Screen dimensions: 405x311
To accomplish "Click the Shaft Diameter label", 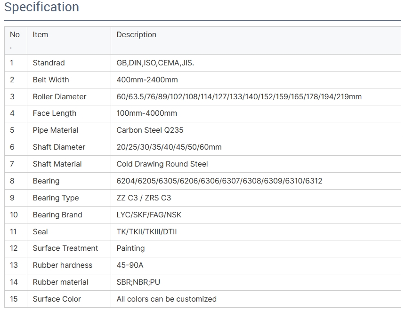I will [x=59, y=147].
